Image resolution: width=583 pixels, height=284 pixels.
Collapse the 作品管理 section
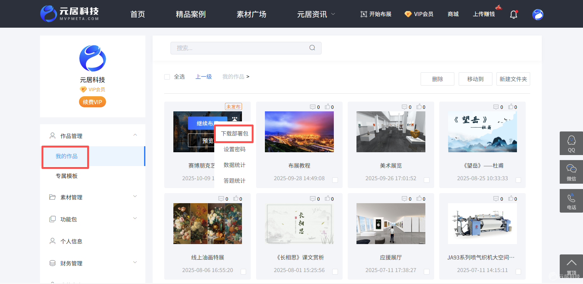pyautogui.click(x=135, y=135)
